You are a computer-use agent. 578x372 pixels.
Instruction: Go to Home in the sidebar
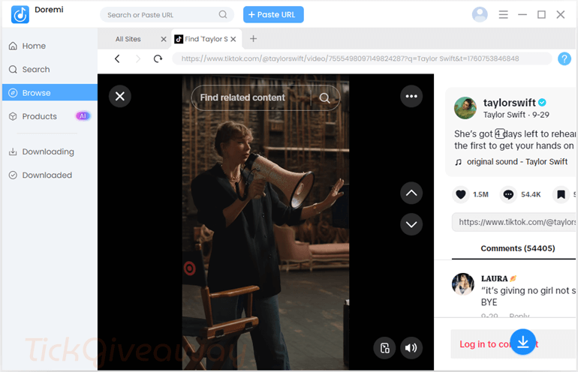[50, 46]
